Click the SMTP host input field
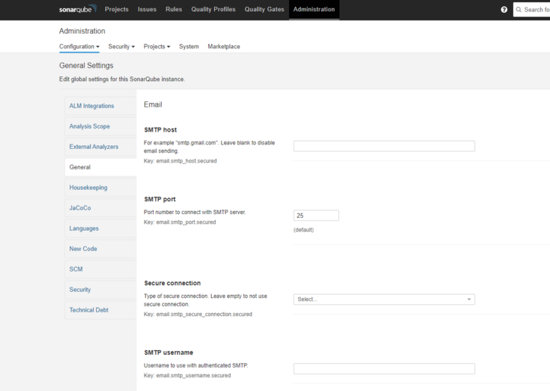The image size is (550, 391). click(384, 146)
